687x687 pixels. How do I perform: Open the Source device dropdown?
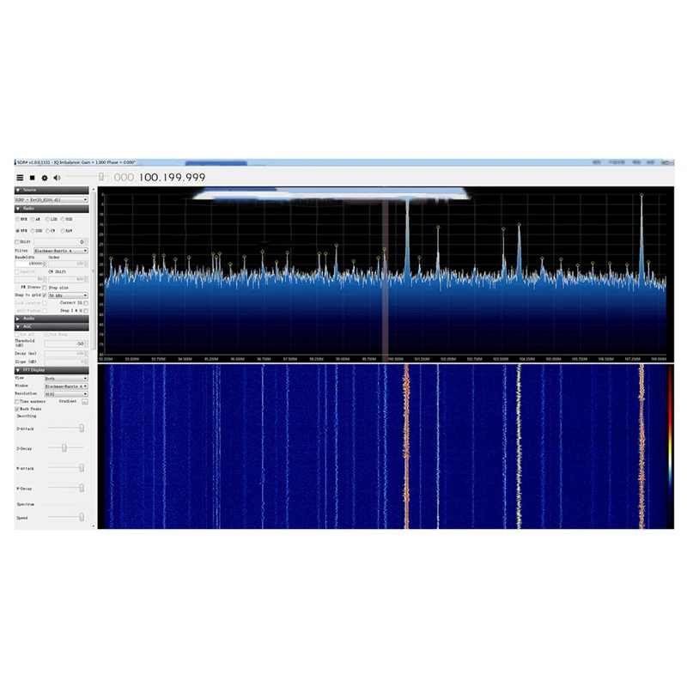(52, 200)
